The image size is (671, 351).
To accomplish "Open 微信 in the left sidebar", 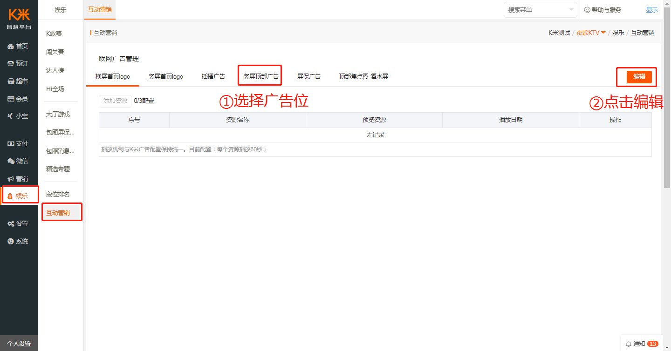I will (19, 161).
